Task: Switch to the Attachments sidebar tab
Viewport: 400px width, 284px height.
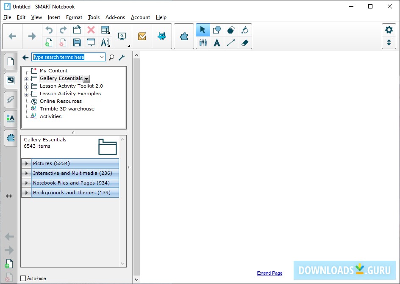Action: 10,99
